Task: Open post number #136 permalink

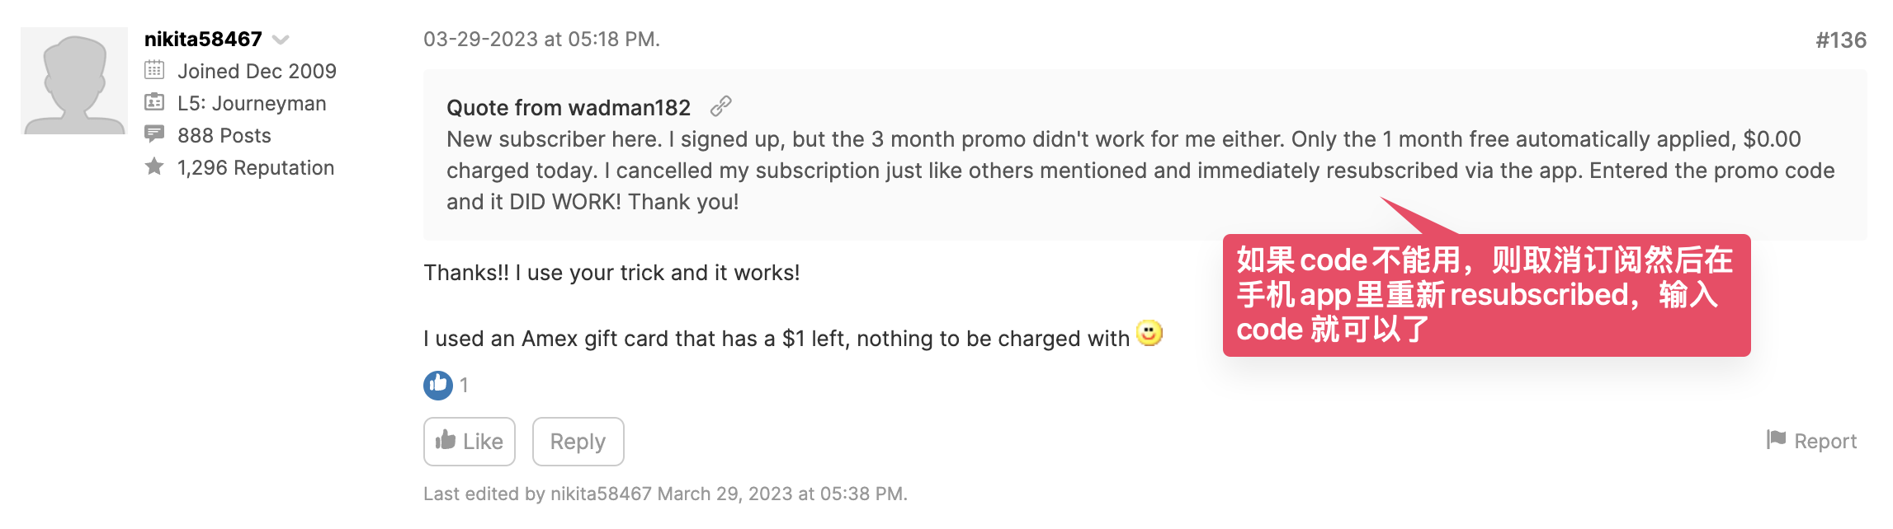Action: (1840, 40)
